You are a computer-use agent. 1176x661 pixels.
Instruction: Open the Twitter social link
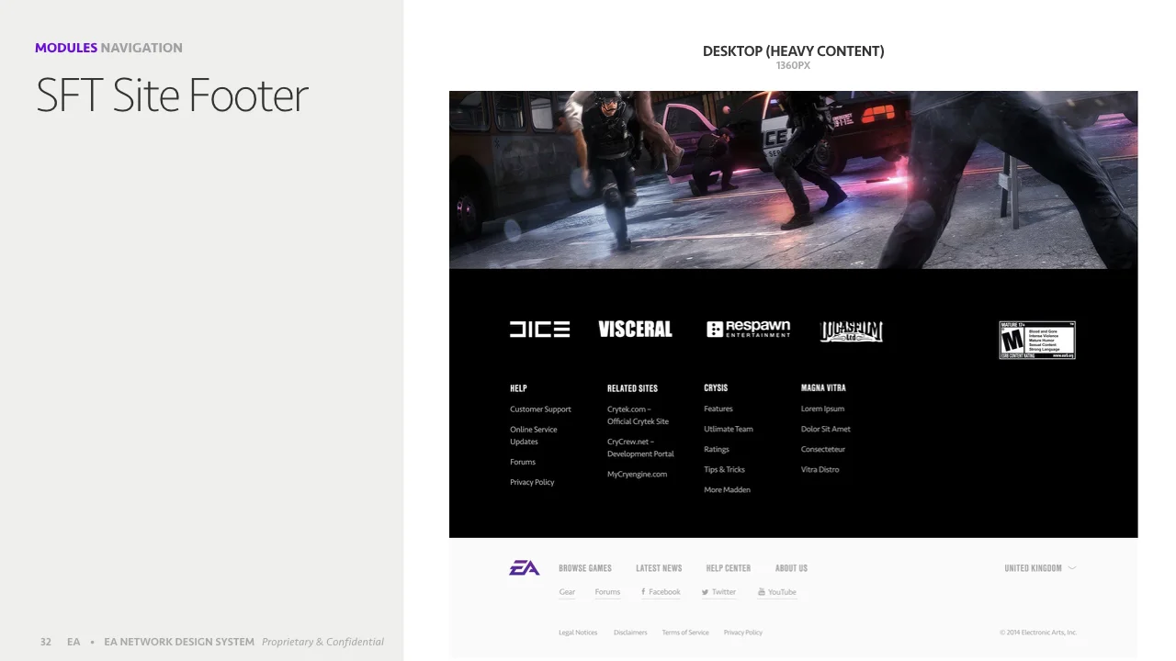(x=718, y=592)
